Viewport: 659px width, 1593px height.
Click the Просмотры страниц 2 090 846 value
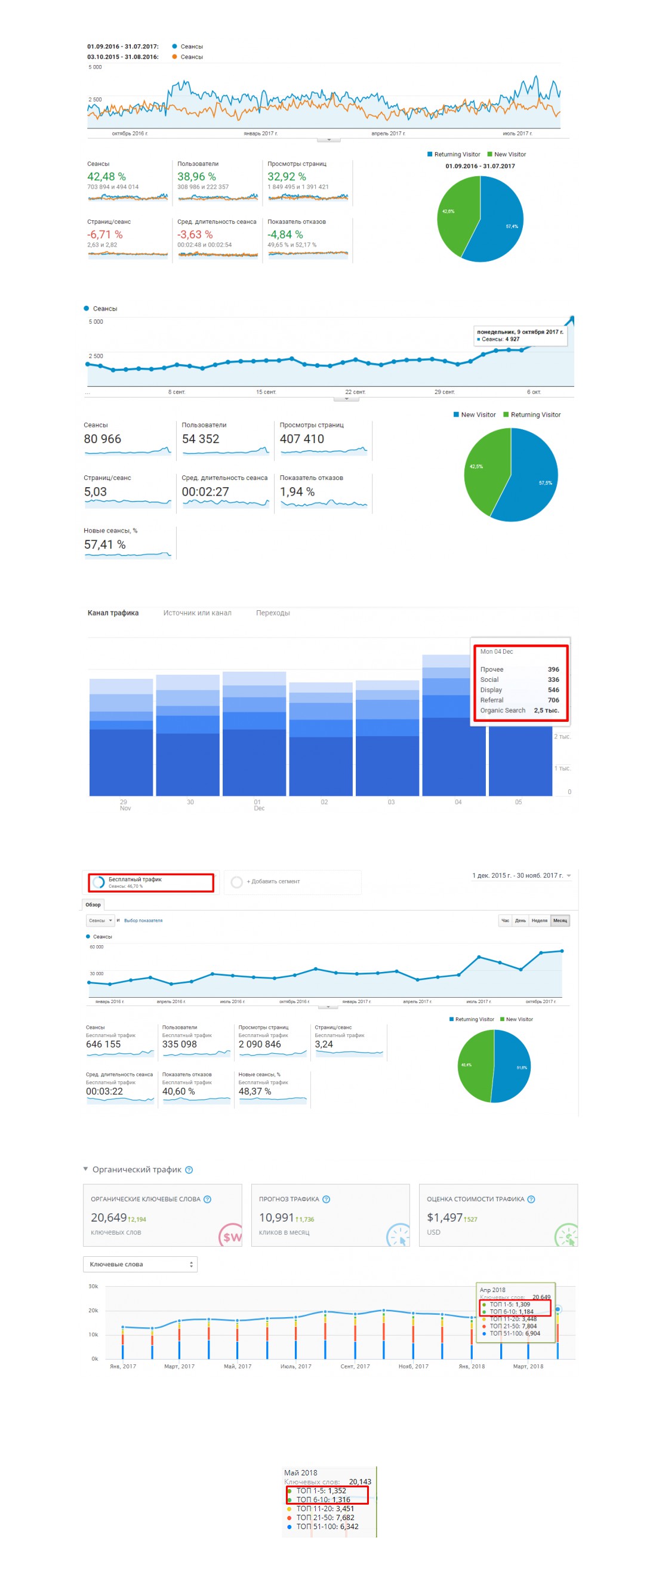pyautogui.click(x=260, y=1044)
